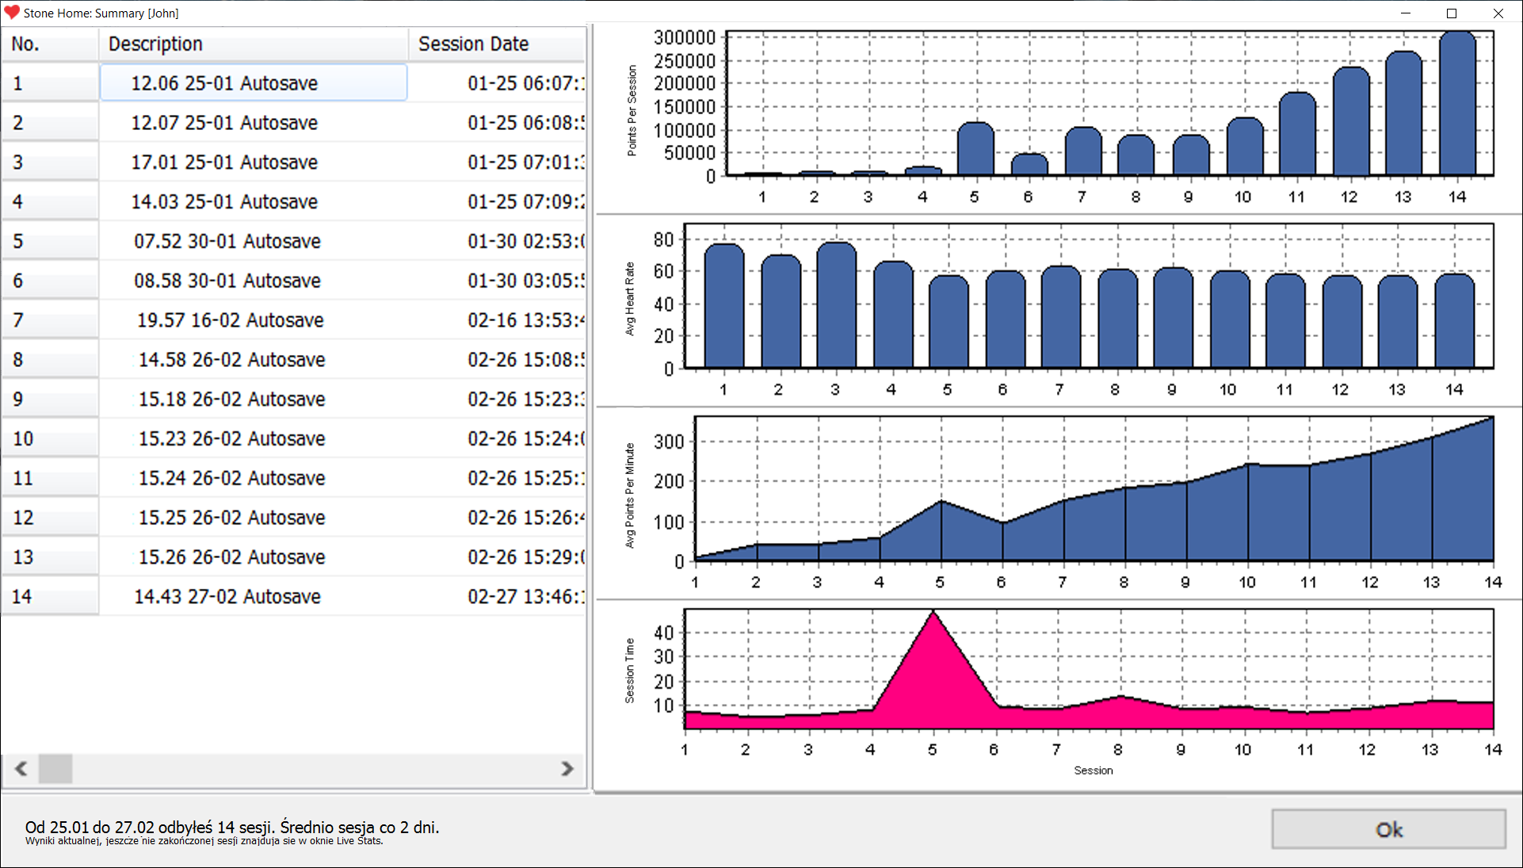The image size is (1523, 868).
Task: Click the red heart app icon
Action: [11, 13]
